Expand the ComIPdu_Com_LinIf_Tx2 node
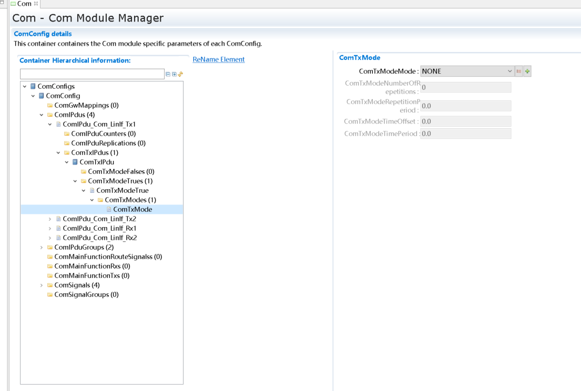This screenshot has height=391, width=581. pyautogui.click(x=50, y=219)
